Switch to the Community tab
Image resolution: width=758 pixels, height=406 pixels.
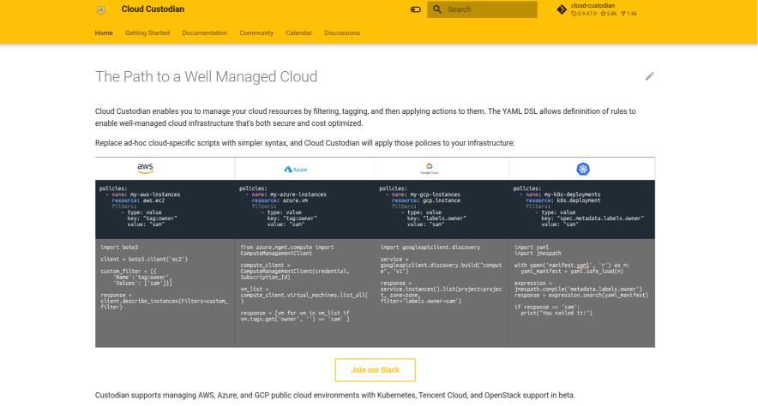[256, 33]
